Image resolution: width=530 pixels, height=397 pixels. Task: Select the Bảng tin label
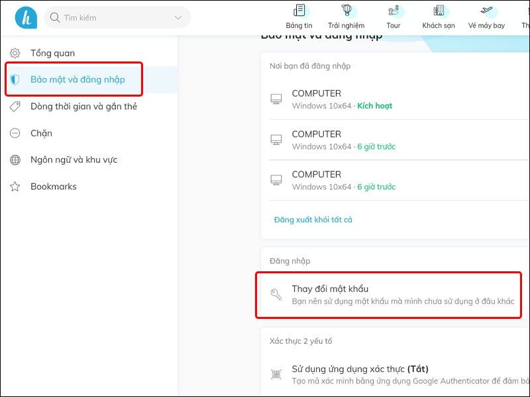[299, 25]
